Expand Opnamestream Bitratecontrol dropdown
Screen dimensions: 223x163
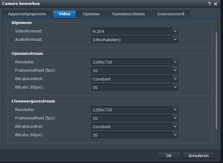pos(175,79)
